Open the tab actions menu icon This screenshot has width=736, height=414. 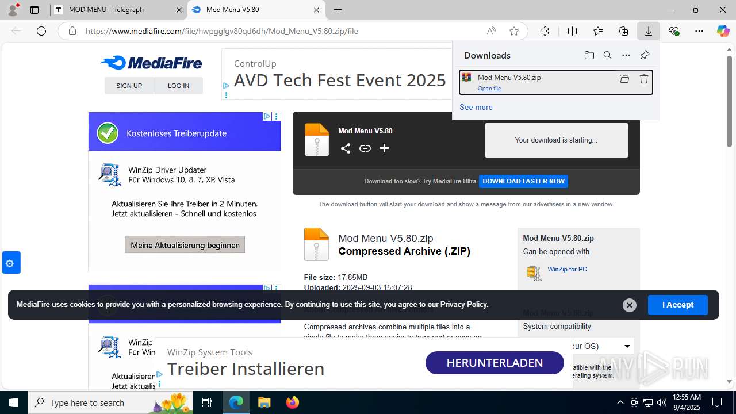coord(34,10)
